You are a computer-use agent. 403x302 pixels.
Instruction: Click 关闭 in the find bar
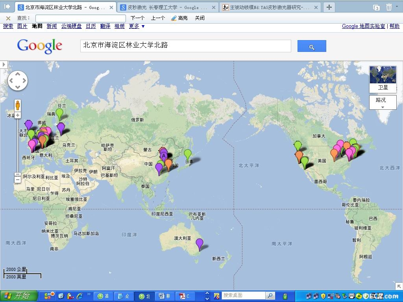(x=200, y=18)
